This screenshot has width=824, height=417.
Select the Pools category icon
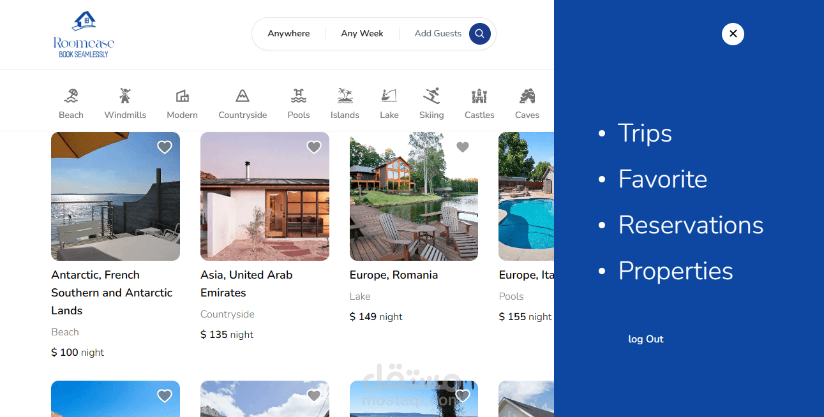pyautogui.click(x=298, y=96)
